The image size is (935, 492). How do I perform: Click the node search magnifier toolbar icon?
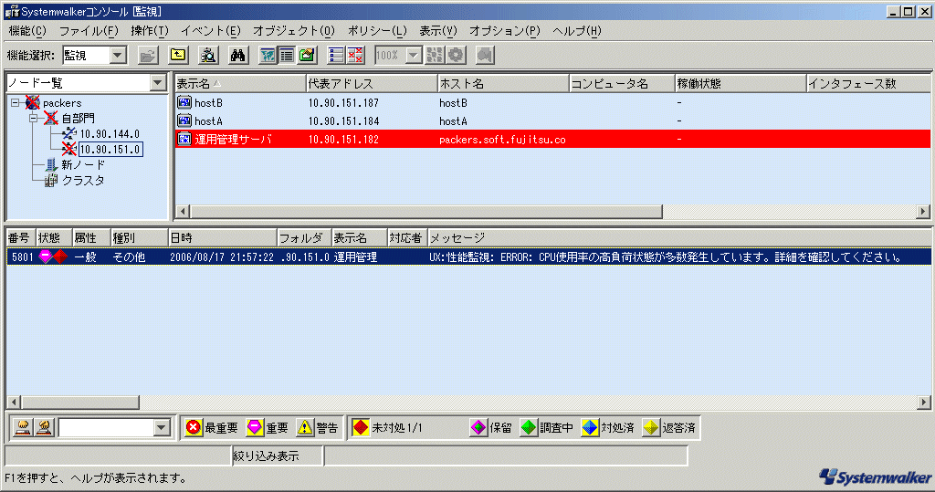pos(208,56)
